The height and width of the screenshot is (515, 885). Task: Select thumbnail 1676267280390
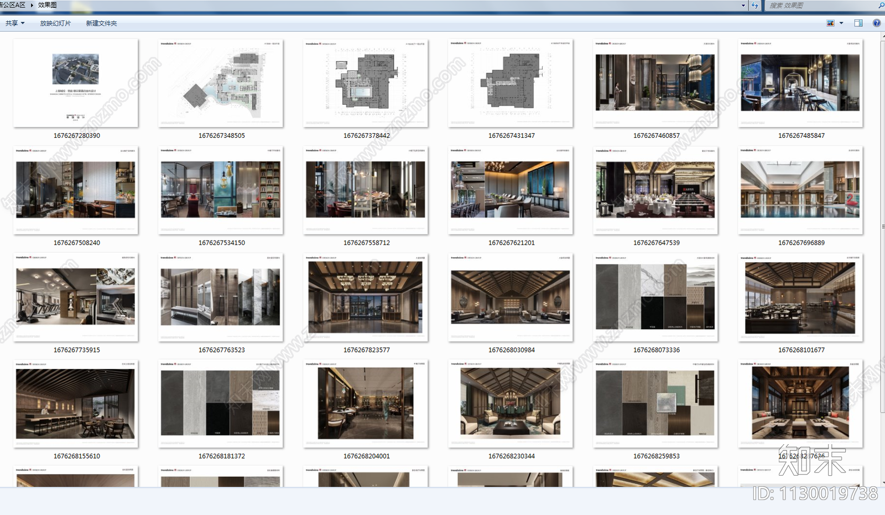tap(76, 83)
